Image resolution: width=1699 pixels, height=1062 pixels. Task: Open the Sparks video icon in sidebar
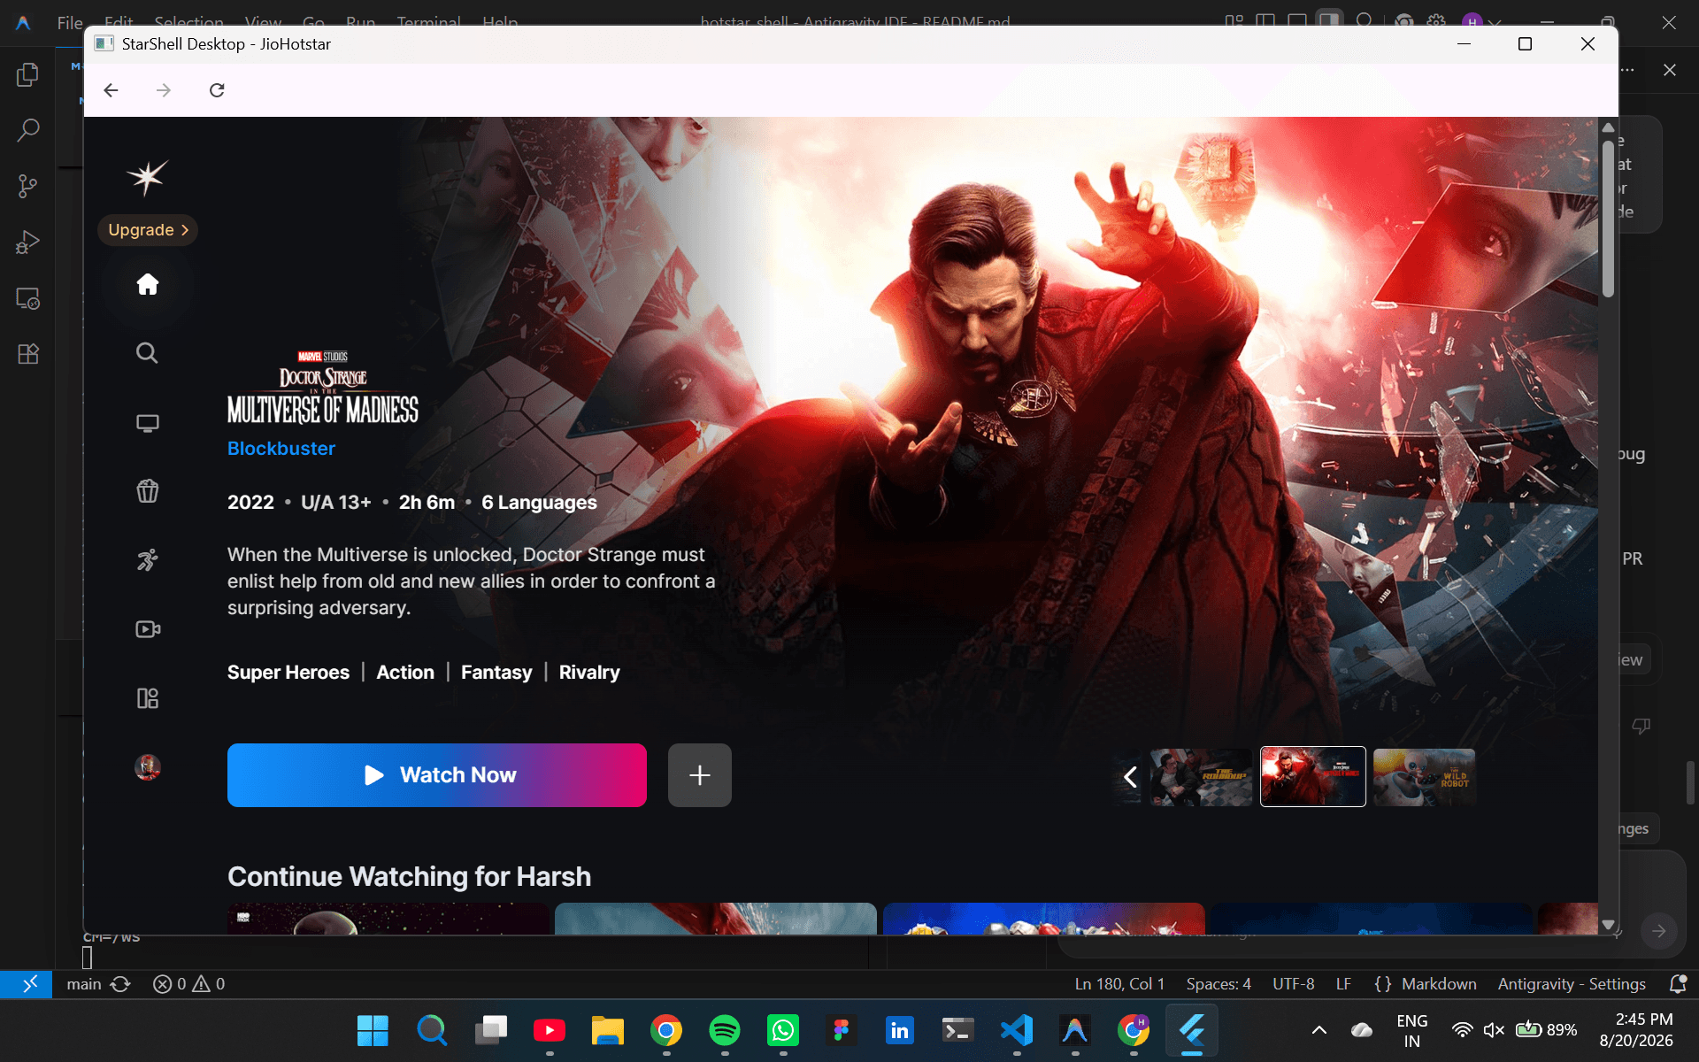[148, 629]
